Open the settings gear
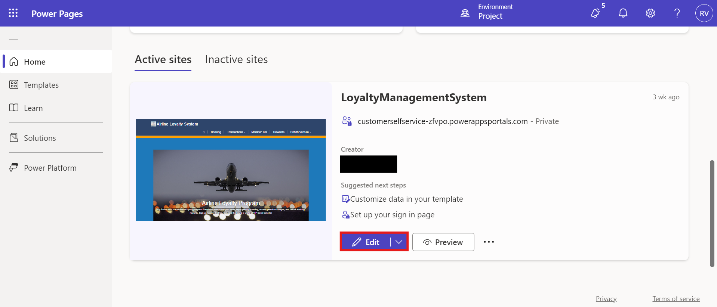 tap(650, 13)
